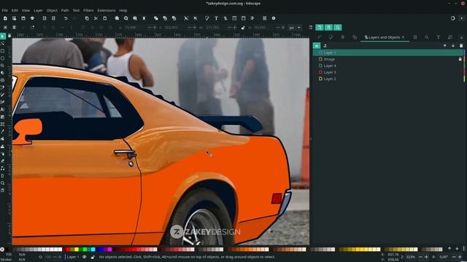Screen dimensions: 467x262
Task: Click the Undo icon
Action: 66,18
